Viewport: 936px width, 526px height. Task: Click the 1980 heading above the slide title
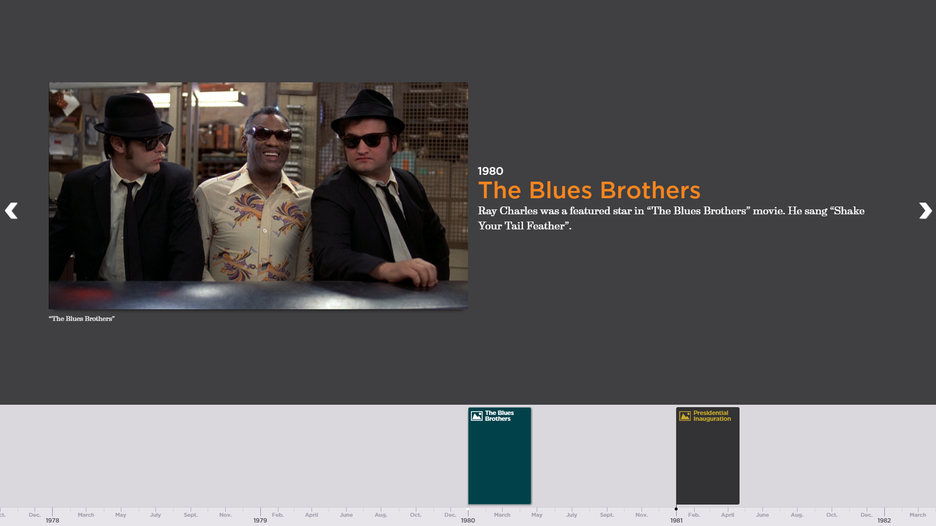point(490,171)
